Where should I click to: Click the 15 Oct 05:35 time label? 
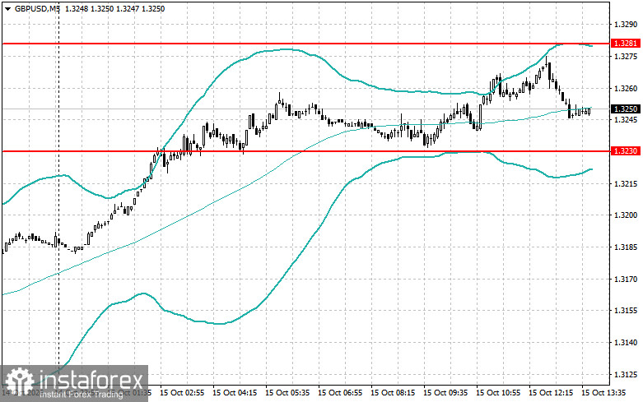(287, 393)
